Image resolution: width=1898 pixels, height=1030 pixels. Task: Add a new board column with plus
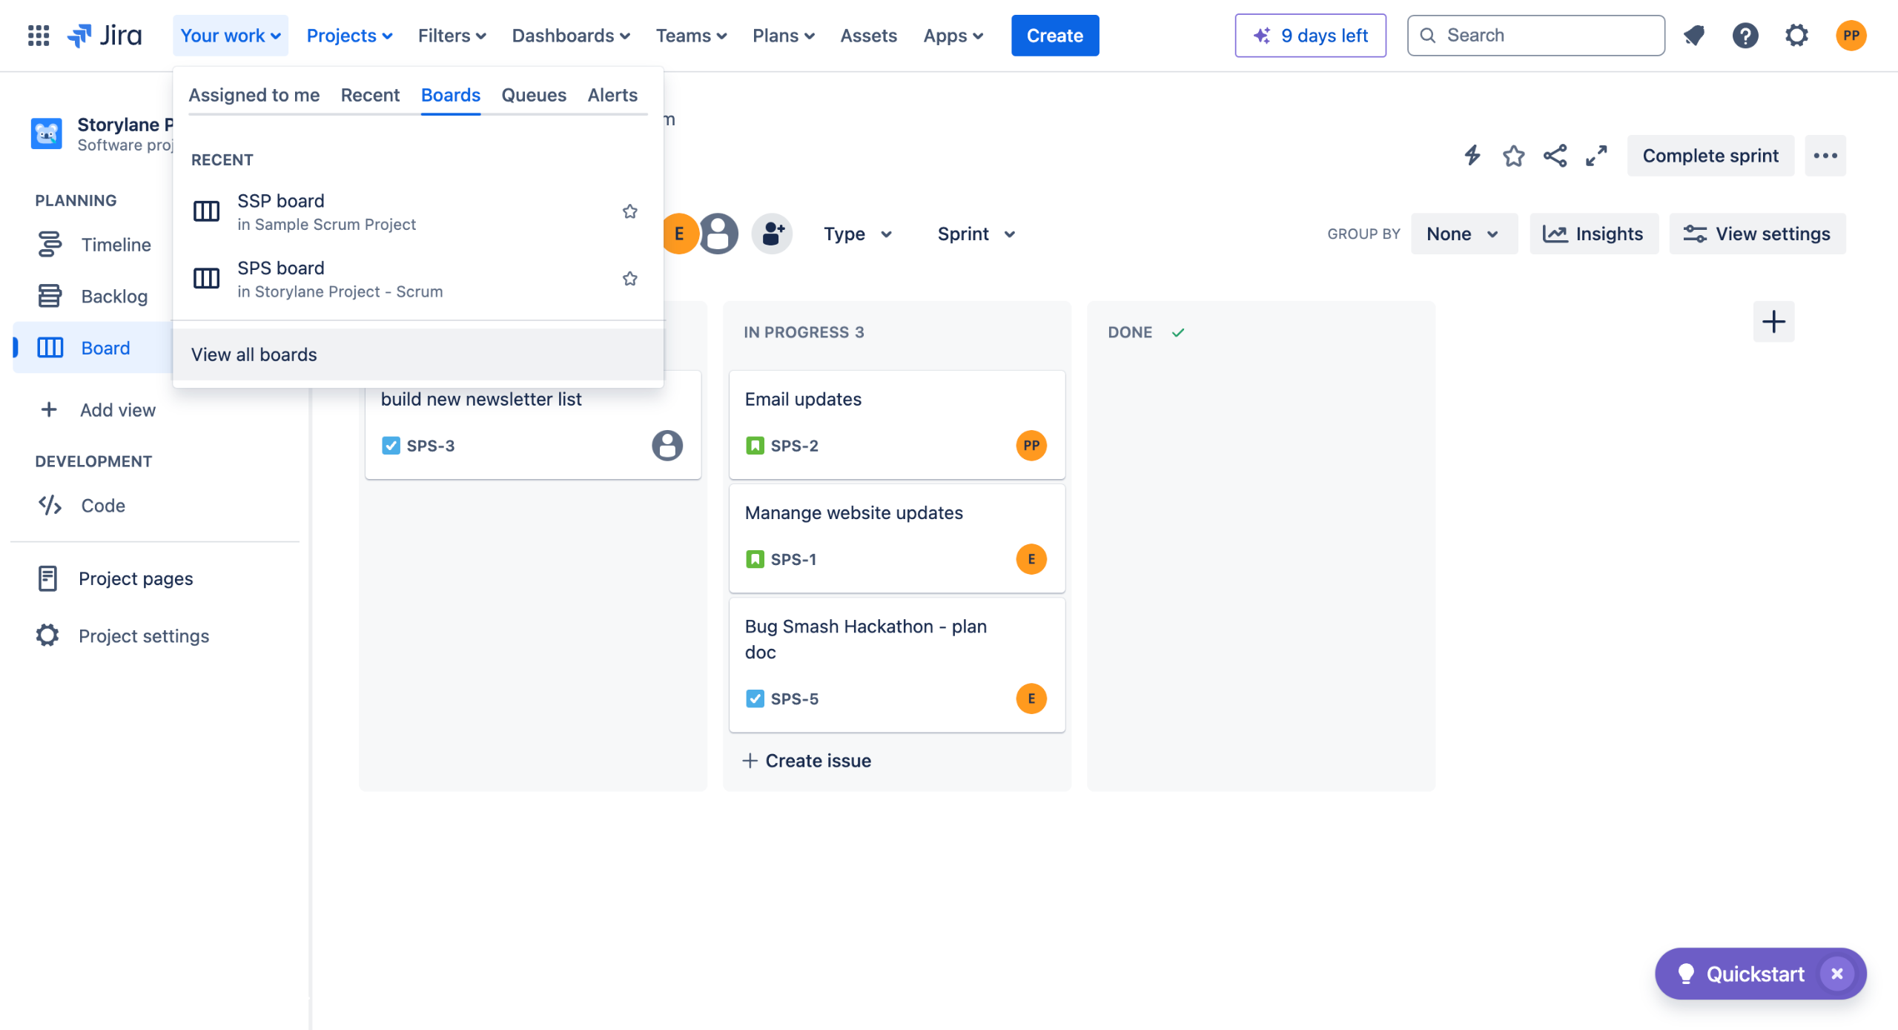point(1773,322)
